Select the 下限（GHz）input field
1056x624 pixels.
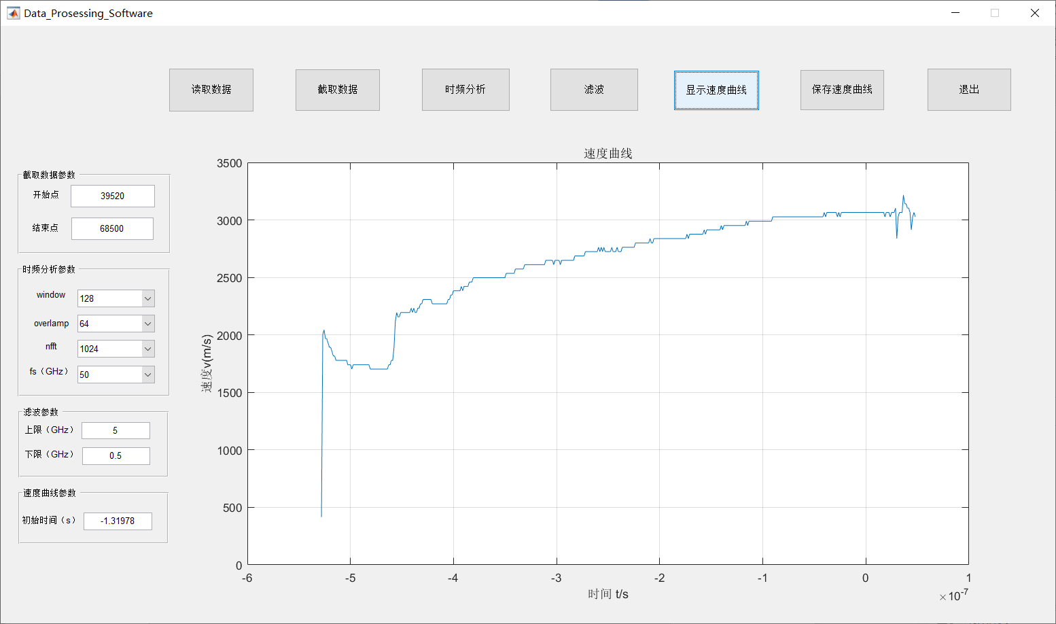116,455
